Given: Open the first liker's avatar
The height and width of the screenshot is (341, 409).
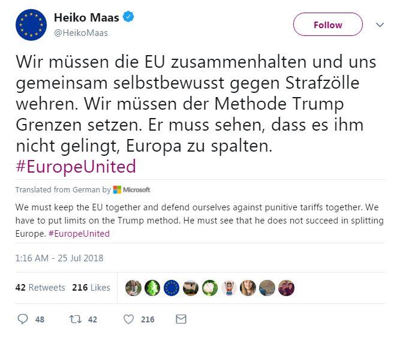Looking at the screenshot, I should click(133, 288).
